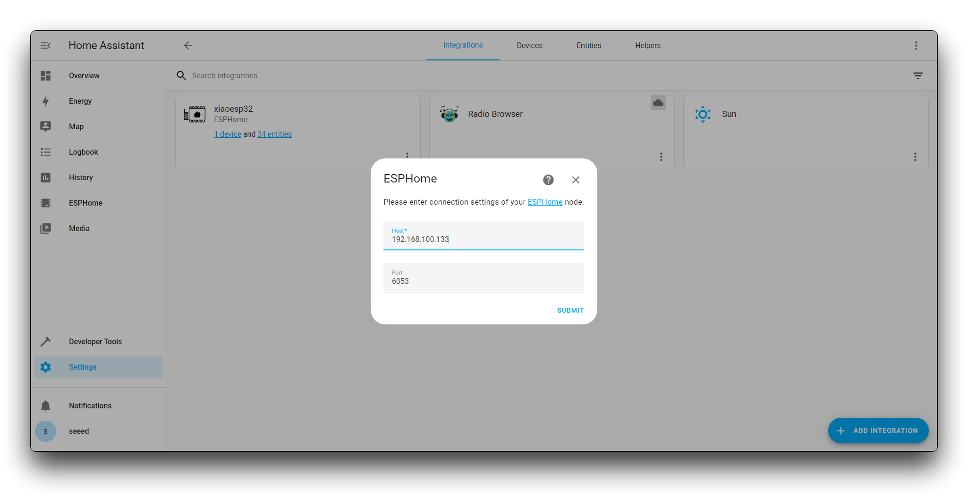The image size is (968, 497).
Task: Click the Home Assistant title
Action: pos(106,45)
